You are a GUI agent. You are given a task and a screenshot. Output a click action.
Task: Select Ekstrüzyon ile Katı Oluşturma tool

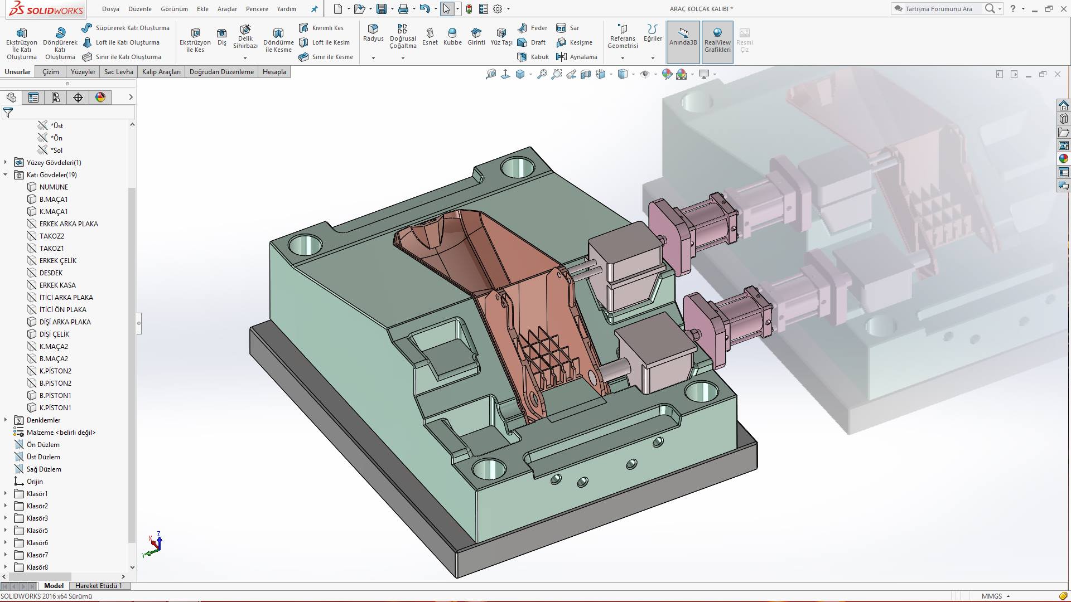pos(21,44)
